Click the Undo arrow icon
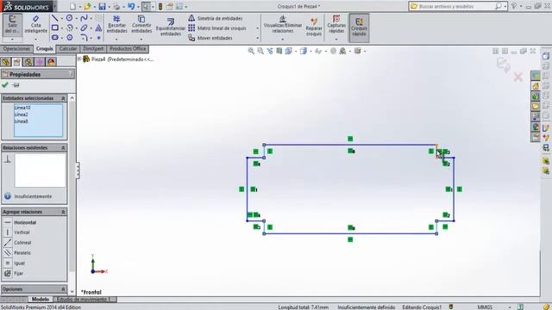The image size is (552, 310). pos(131,6)
